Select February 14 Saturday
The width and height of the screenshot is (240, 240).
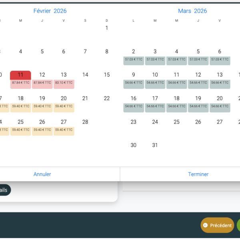(x=85, y=75)
